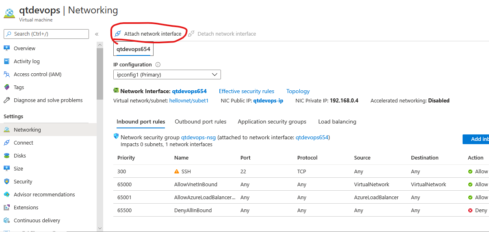Screen dimensions: 489x232
Task: Click the Port column header
Action: (x=245, y=158)
